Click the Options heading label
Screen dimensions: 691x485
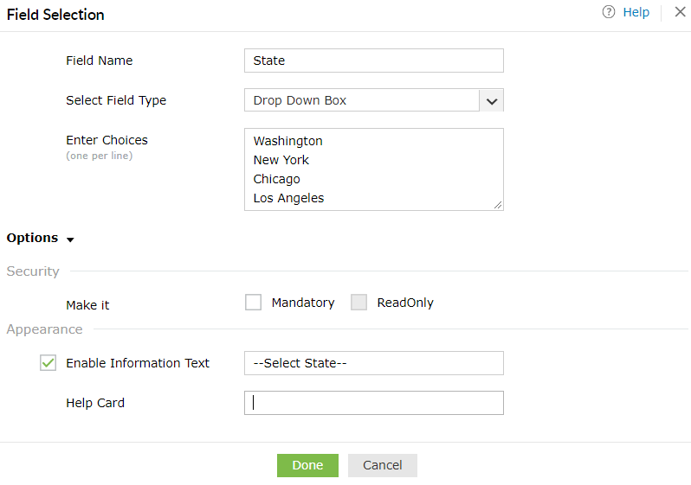(x=32, y=238)
